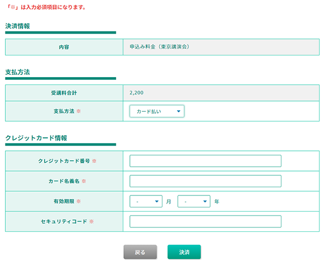Focus the クレジットカード番号 input field
The height and width of the screenshot is (266, 326).
tap(205, 161)
